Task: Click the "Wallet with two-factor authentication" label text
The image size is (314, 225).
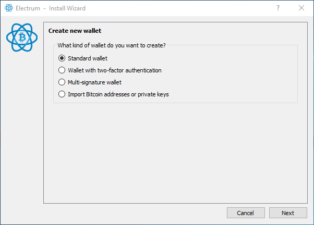Action: (115, 70)
